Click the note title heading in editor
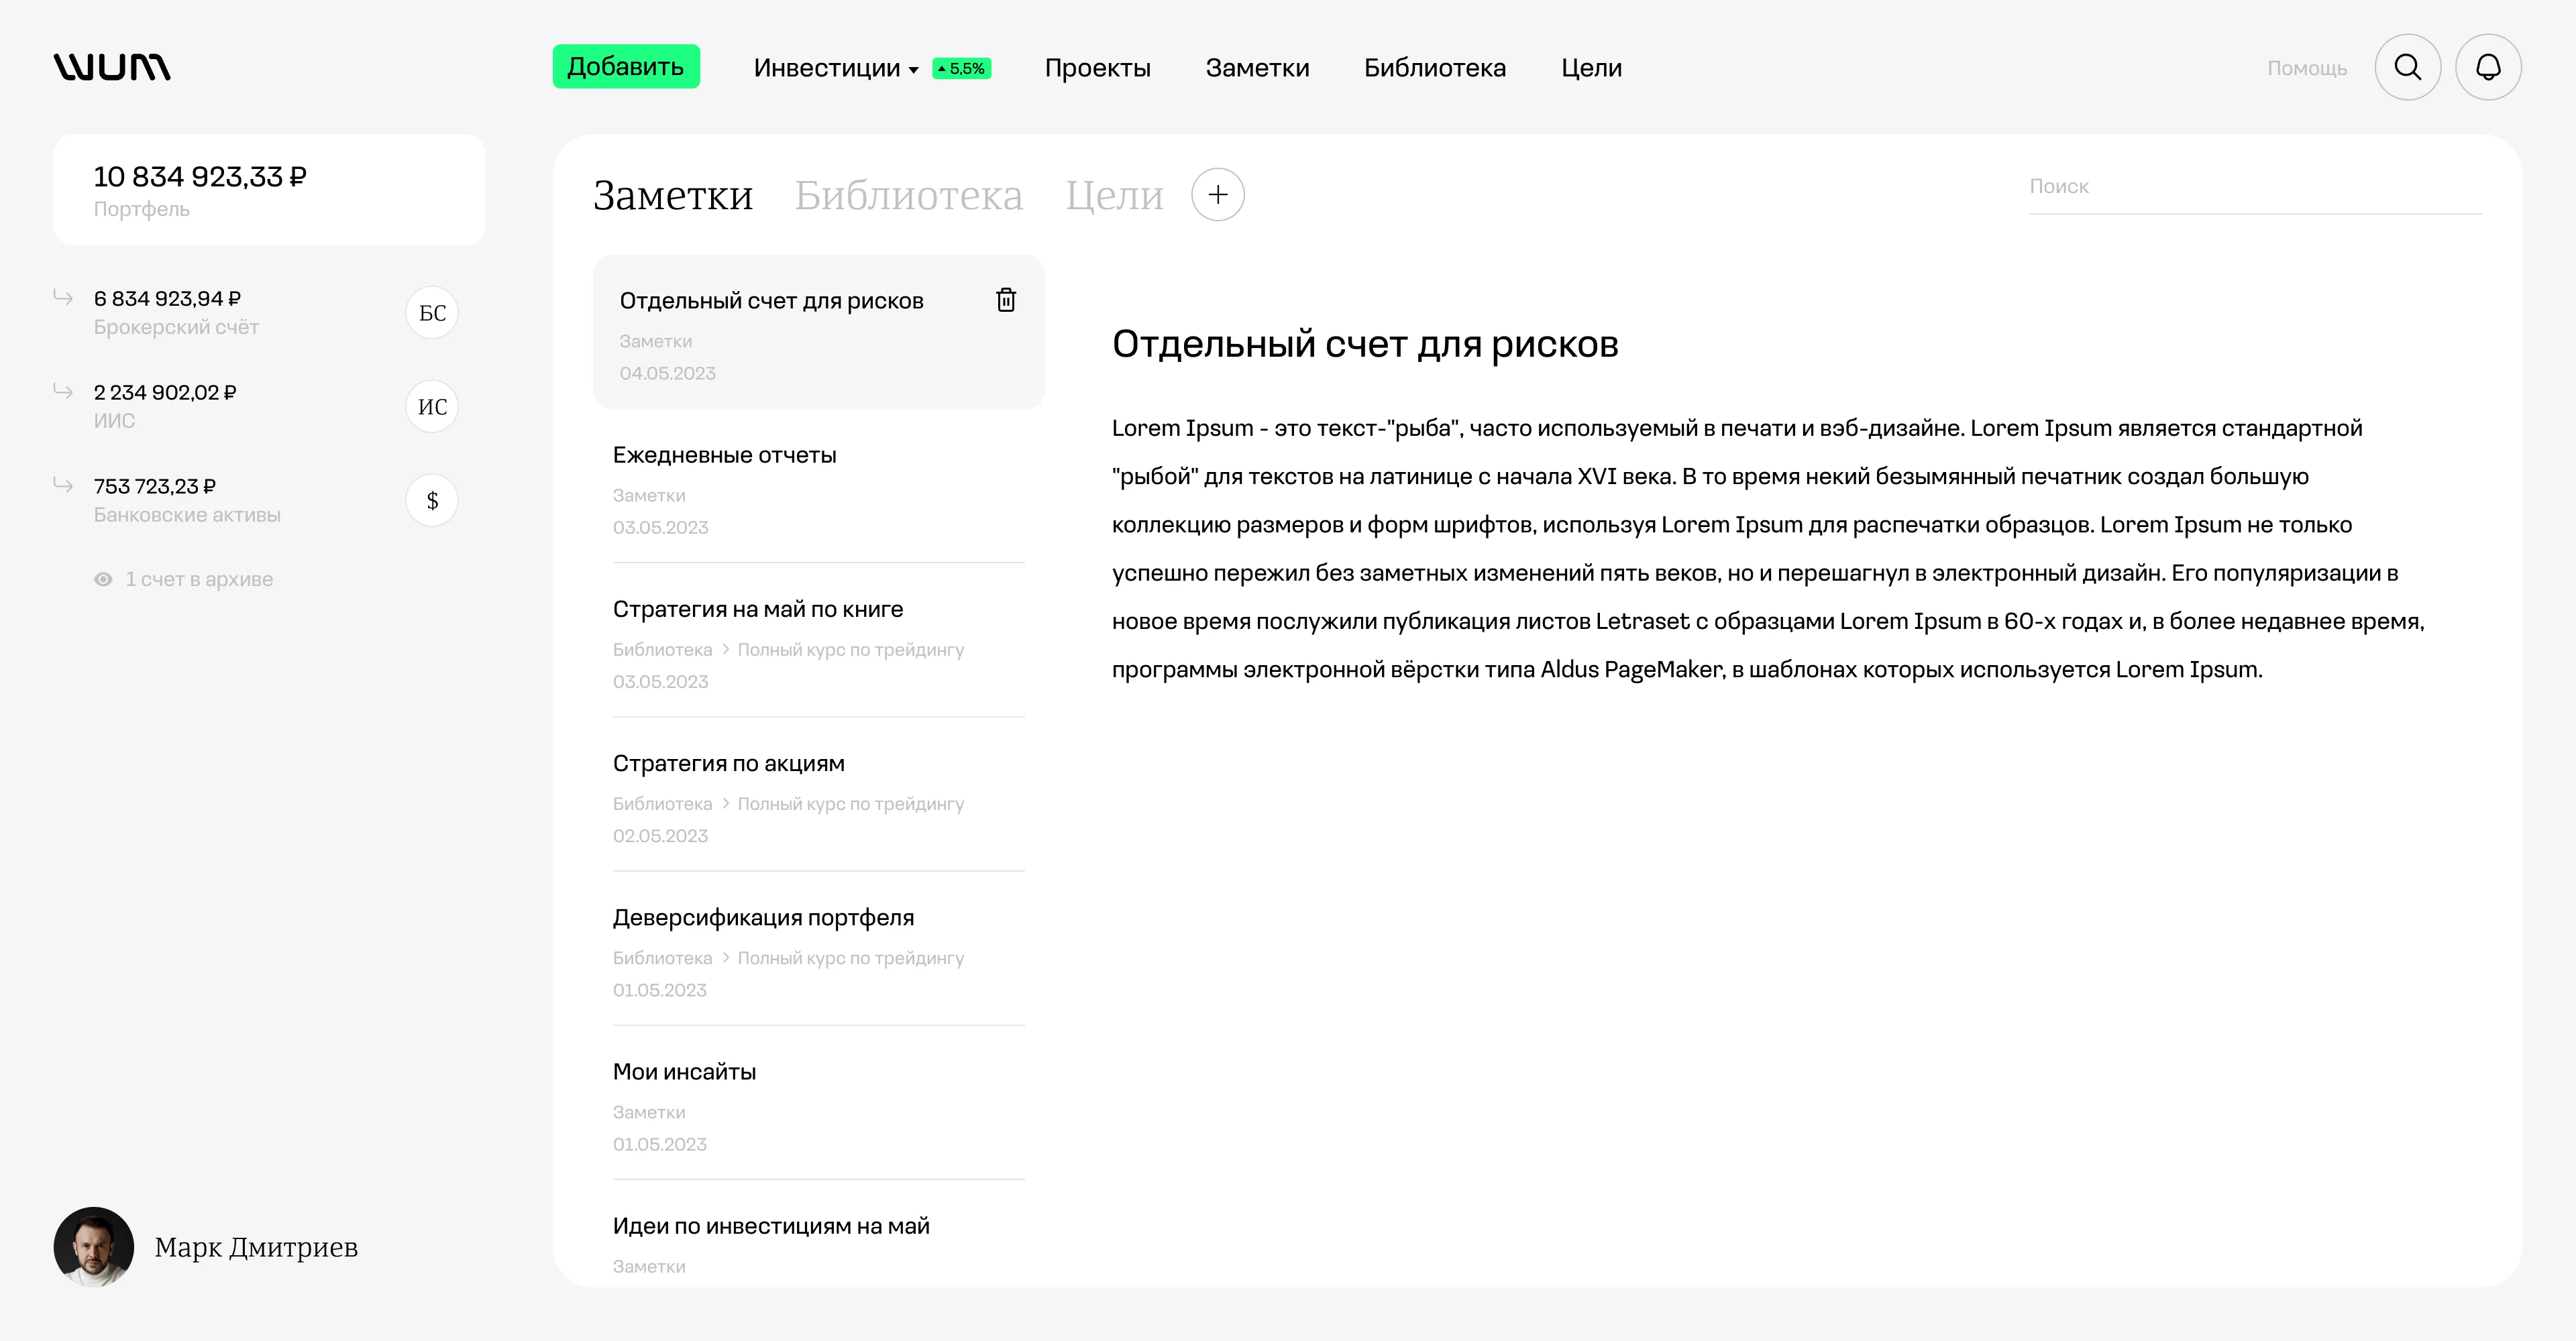2576x1341 pixels. point(1365,344)
